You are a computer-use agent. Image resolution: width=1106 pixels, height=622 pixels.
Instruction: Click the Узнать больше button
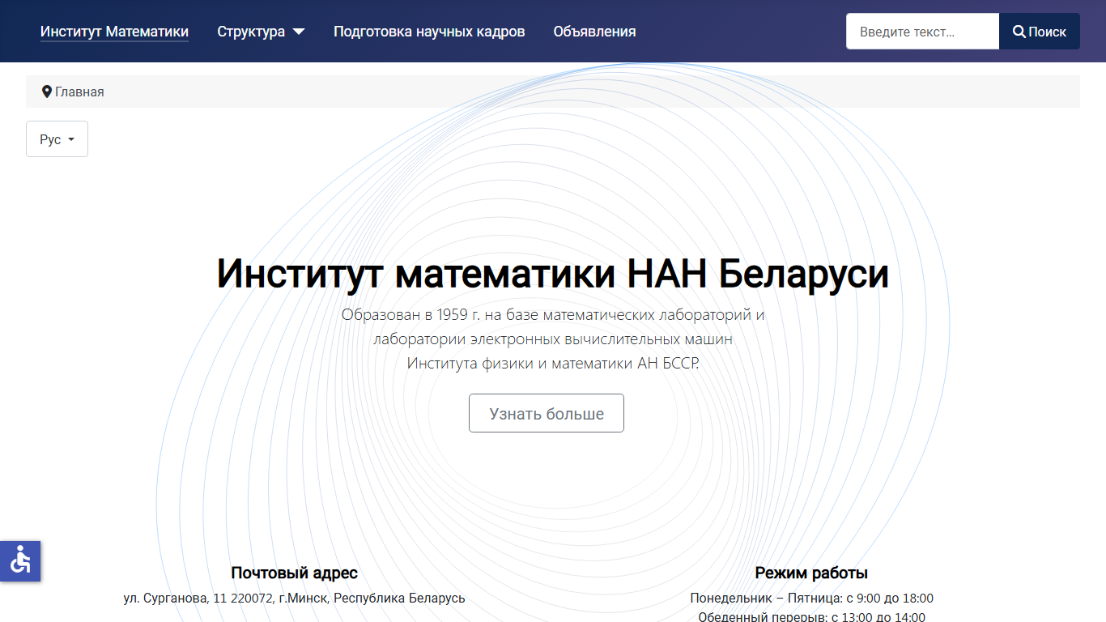coord(547,413)
